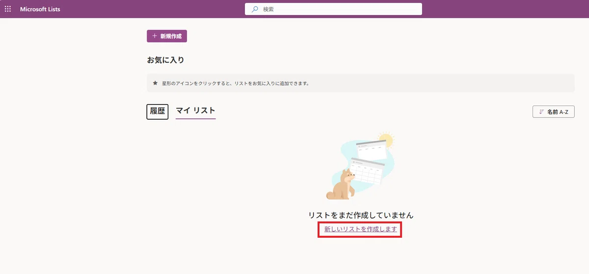The image size is (589, 274).
Task: Open the app launcher waffle icon
Action: [8, 9]
